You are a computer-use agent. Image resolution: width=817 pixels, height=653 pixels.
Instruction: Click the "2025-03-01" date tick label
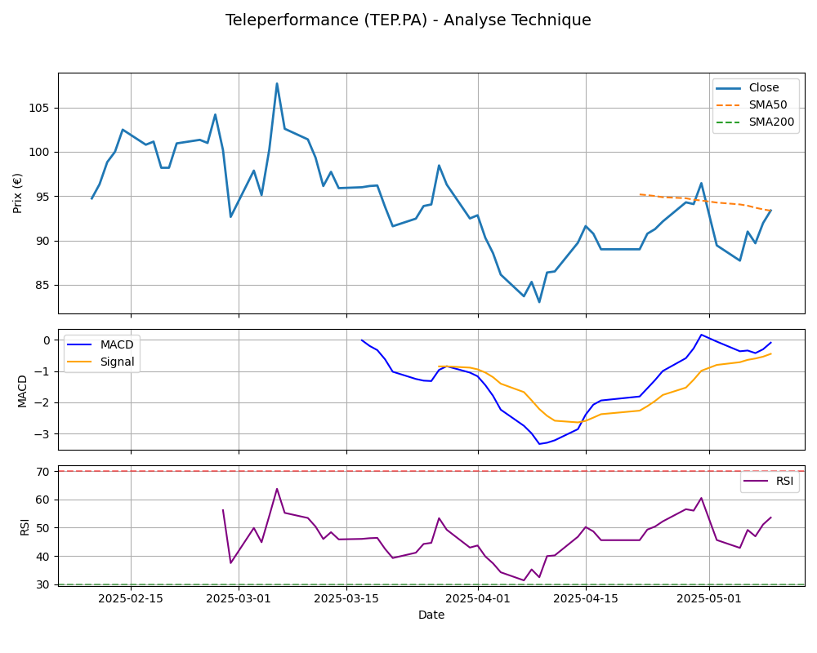[239, 599]
